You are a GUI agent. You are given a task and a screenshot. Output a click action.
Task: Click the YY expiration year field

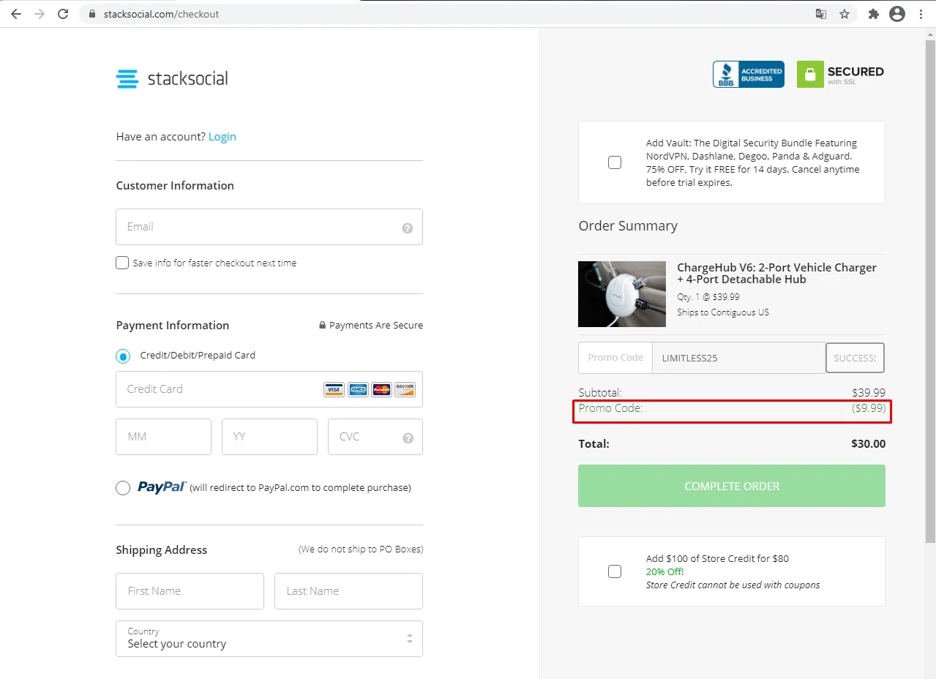[x=269, y=437]
